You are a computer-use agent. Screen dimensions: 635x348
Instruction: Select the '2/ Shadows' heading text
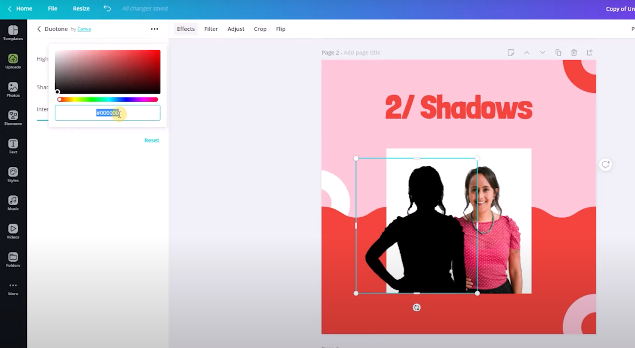[459, 108]
